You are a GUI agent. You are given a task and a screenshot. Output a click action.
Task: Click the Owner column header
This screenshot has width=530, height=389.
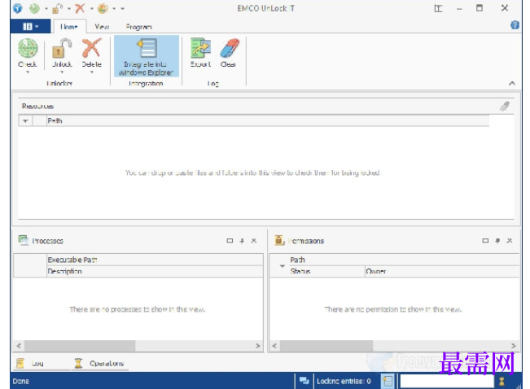tap(442, 271)
